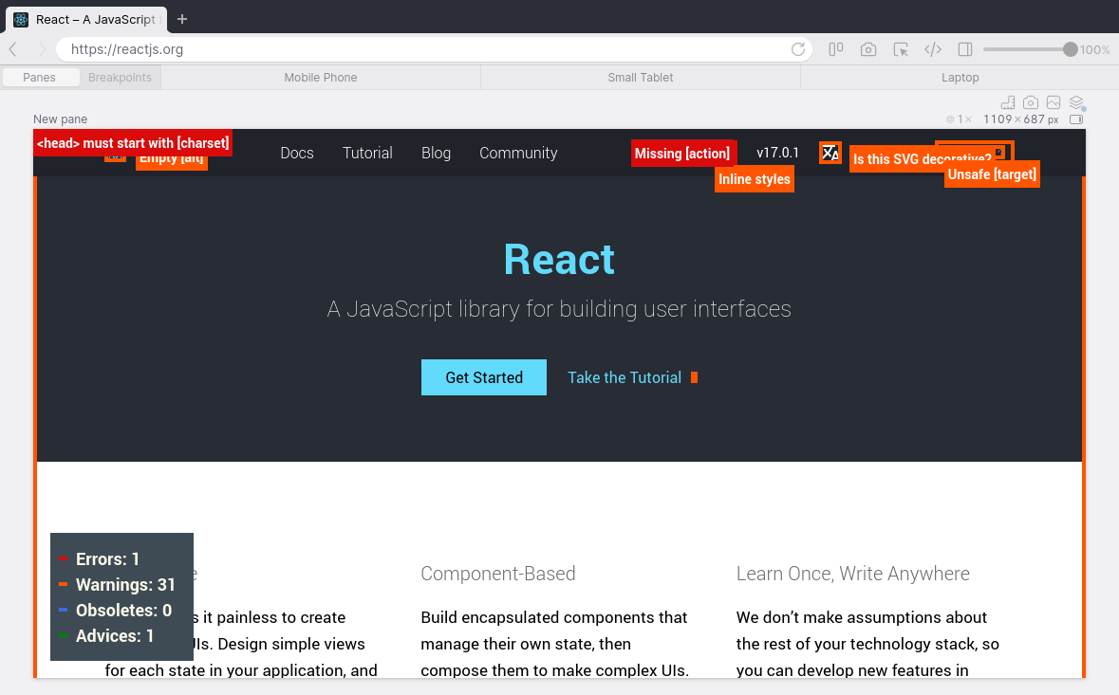Select the Laptop breakpoint

pyautogui.click(x=960, y=77)
